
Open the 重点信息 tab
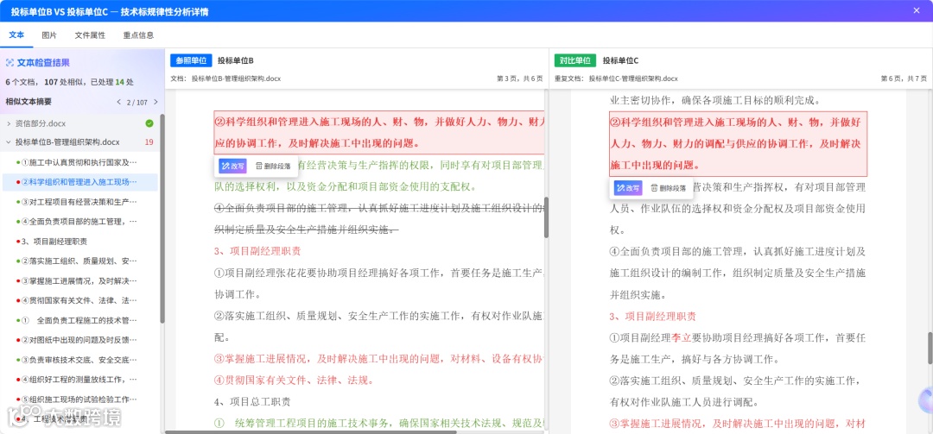[138, 35]
